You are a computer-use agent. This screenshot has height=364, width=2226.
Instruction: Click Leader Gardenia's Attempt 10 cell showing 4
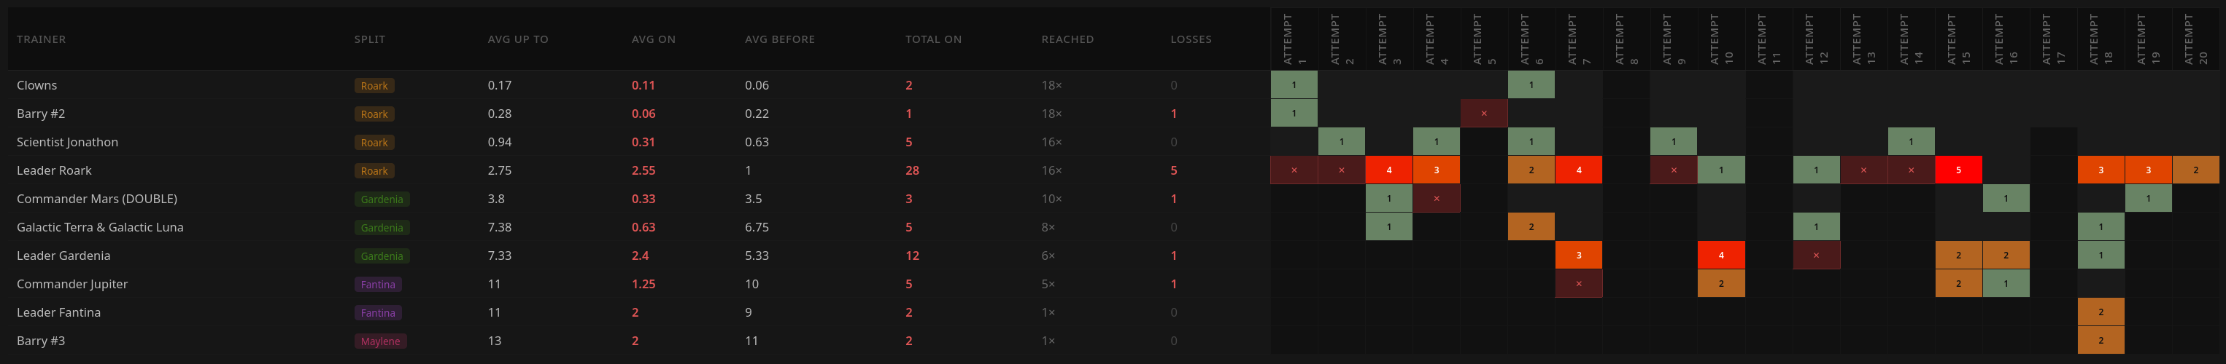tap(1720, 256)
